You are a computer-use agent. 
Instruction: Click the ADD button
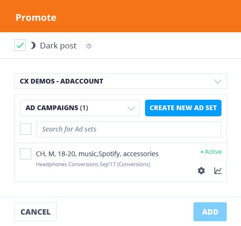point(210,212)
